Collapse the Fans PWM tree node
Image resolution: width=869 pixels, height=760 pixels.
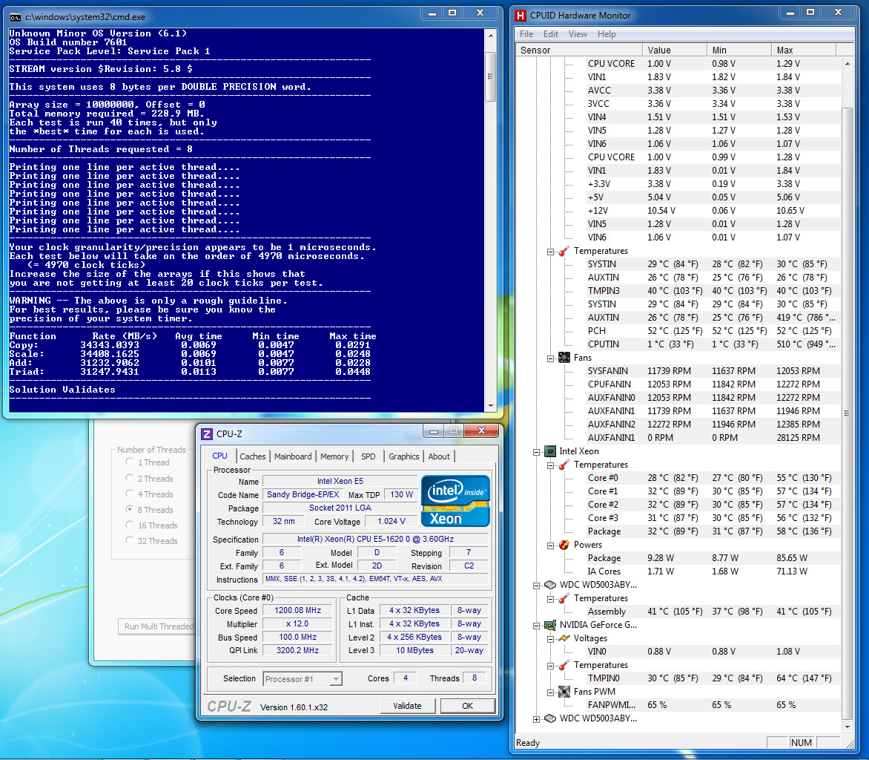[x=550, y=692]
